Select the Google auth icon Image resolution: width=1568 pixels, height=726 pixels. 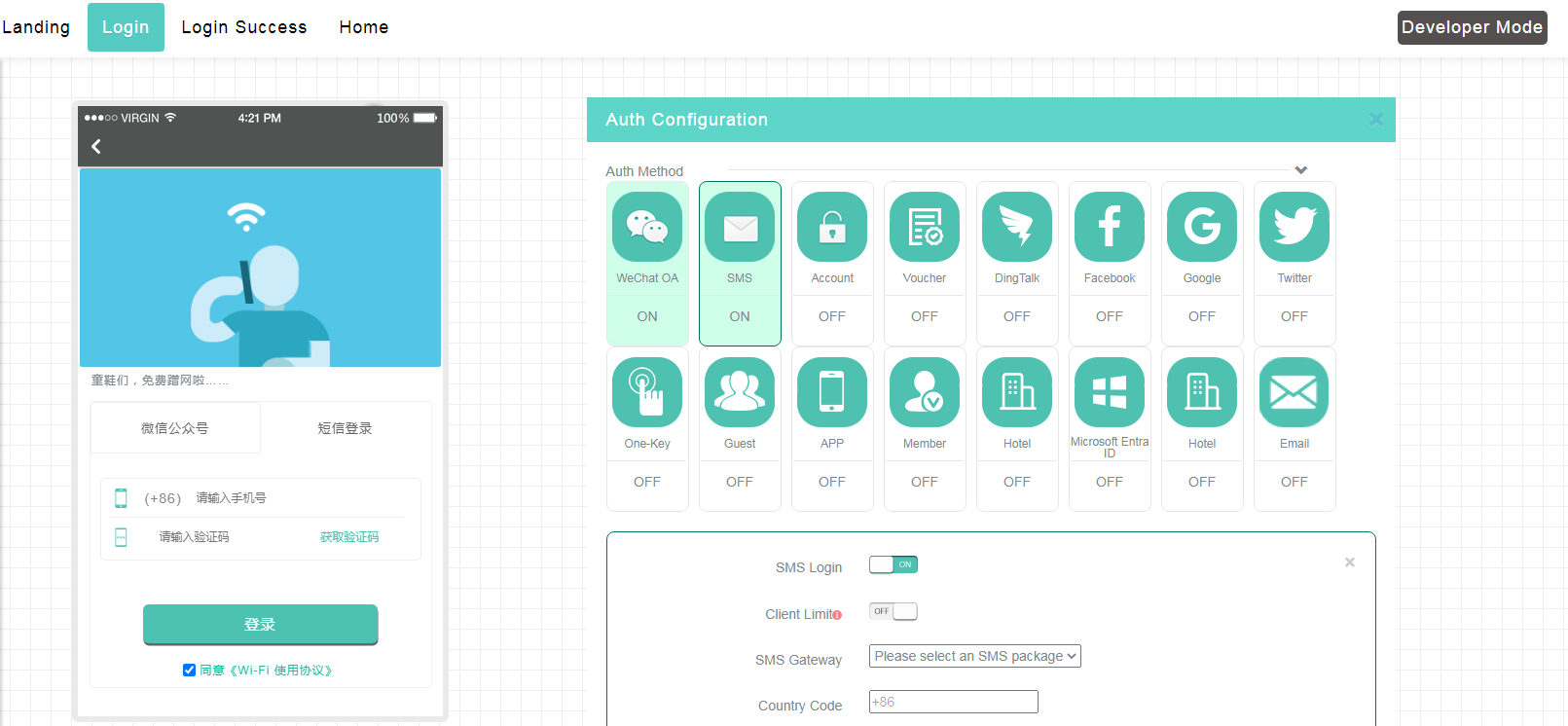[x=1202, y=227]
